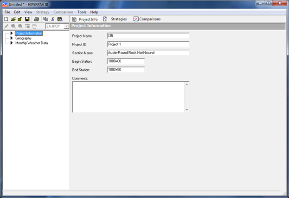Viewport: 289px width, 198px height.
Task: Maximize the HIPERPAV window
Action: pyautogui.click(x=269, y=3)
